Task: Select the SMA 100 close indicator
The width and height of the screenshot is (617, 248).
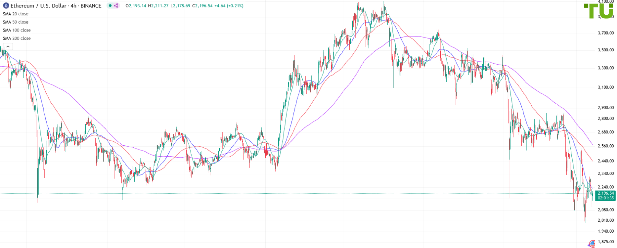Action: (x=17, y=30)
